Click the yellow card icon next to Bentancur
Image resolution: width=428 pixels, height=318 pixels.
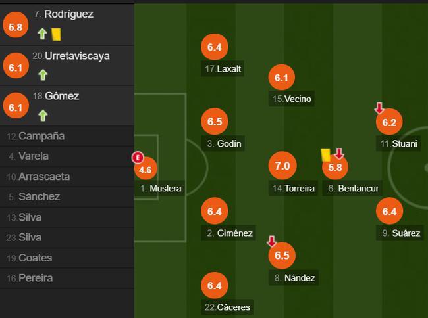[x=326, y=155]
